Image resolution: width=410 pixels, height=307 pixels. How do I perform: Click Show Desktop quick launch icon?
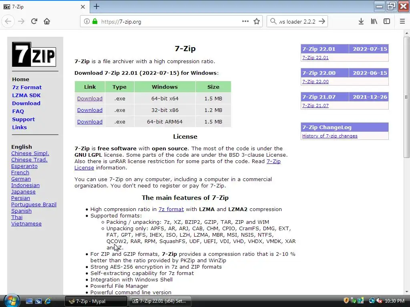29,301
